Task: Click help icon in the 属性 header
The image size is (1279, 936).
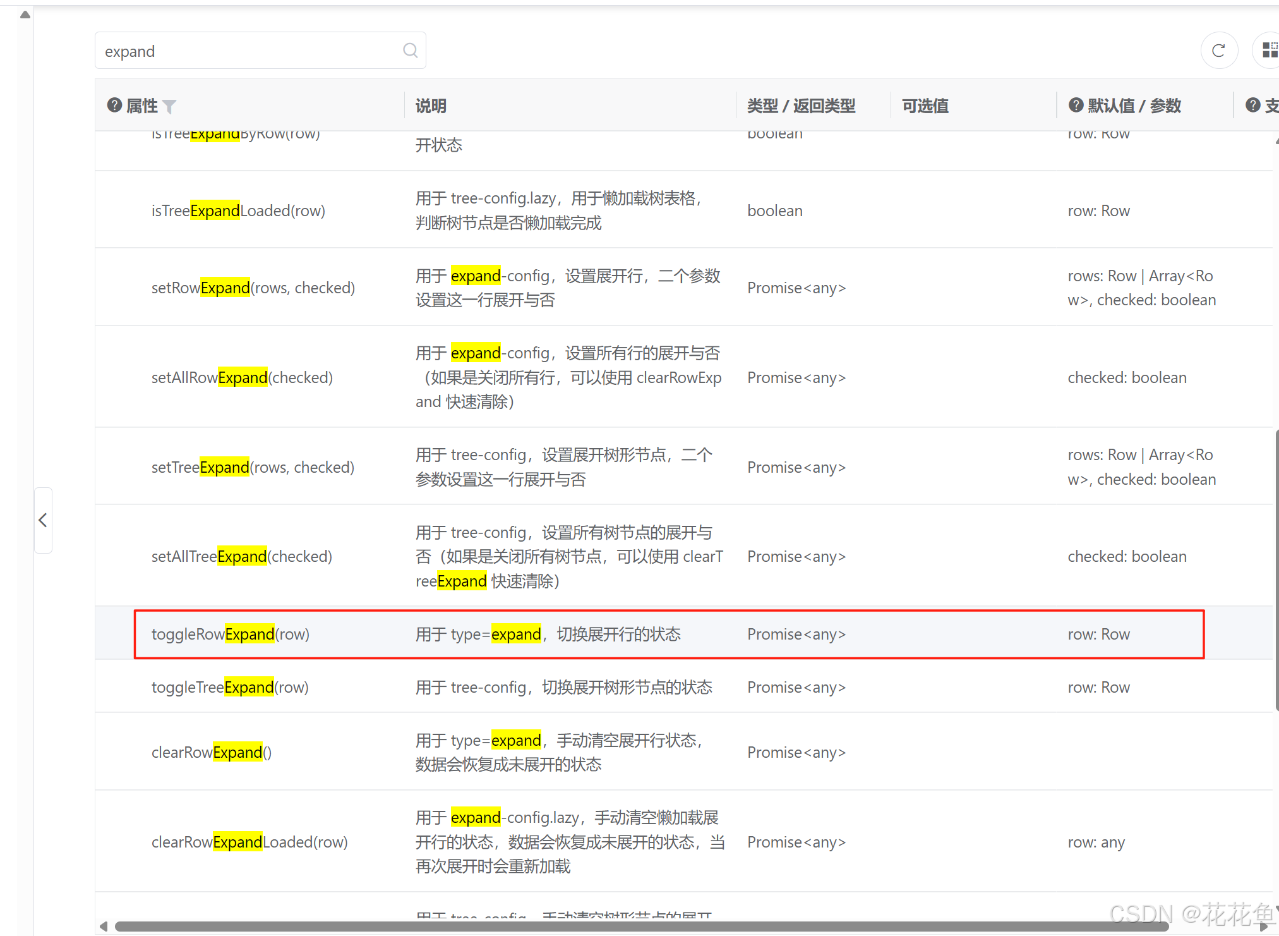Action: click(x=114, y=105)
